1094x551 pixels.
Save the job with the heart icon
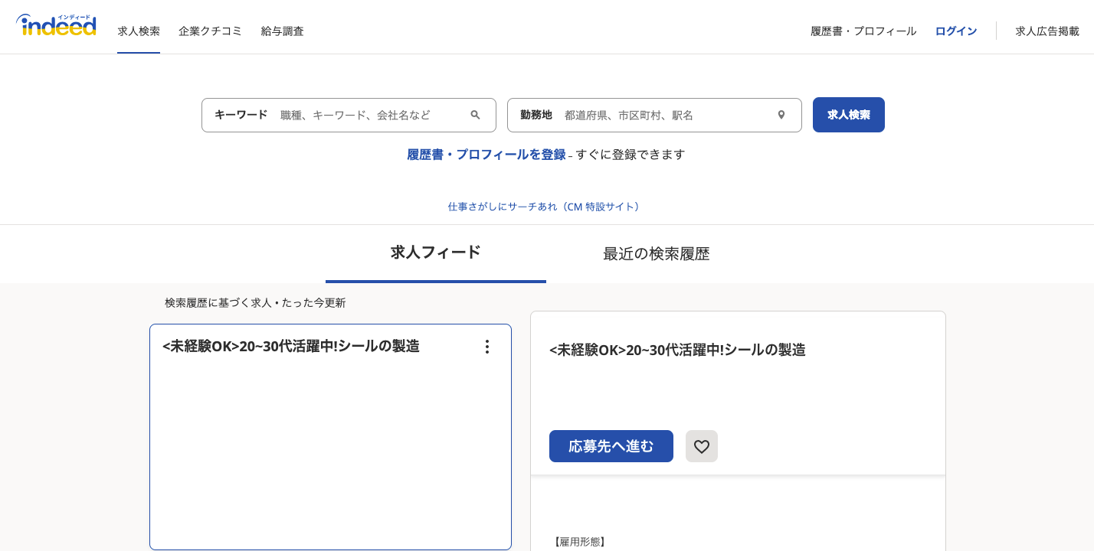701,446
